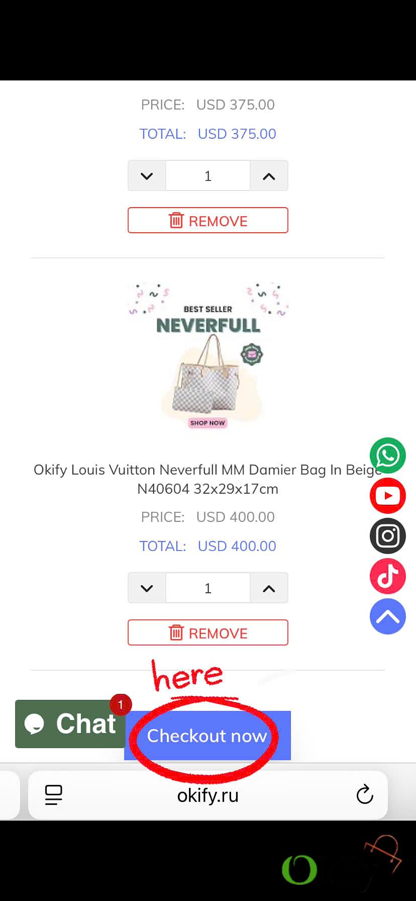
Task: Click the Okify logo at the bottom
Action: coord(342,862)
